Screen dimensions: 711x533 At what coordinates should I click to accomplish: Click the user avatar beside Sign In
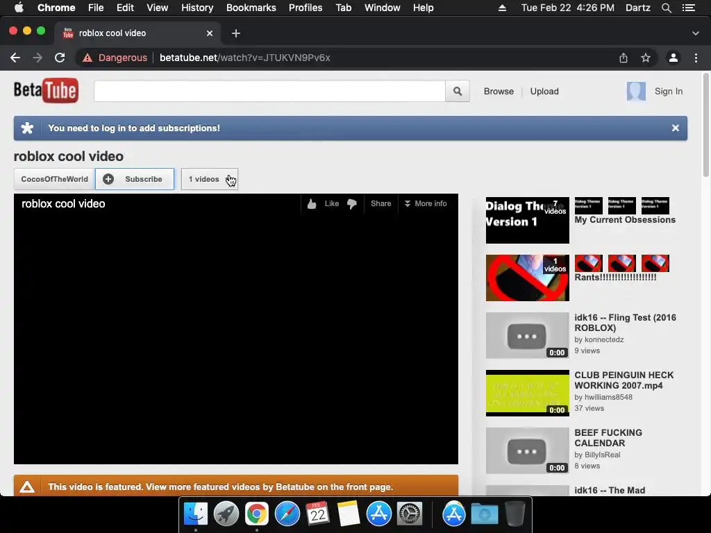tap(636, 91)
